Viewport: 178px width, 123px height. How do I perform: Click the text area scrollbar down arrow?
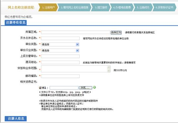[x=109, y=71]
